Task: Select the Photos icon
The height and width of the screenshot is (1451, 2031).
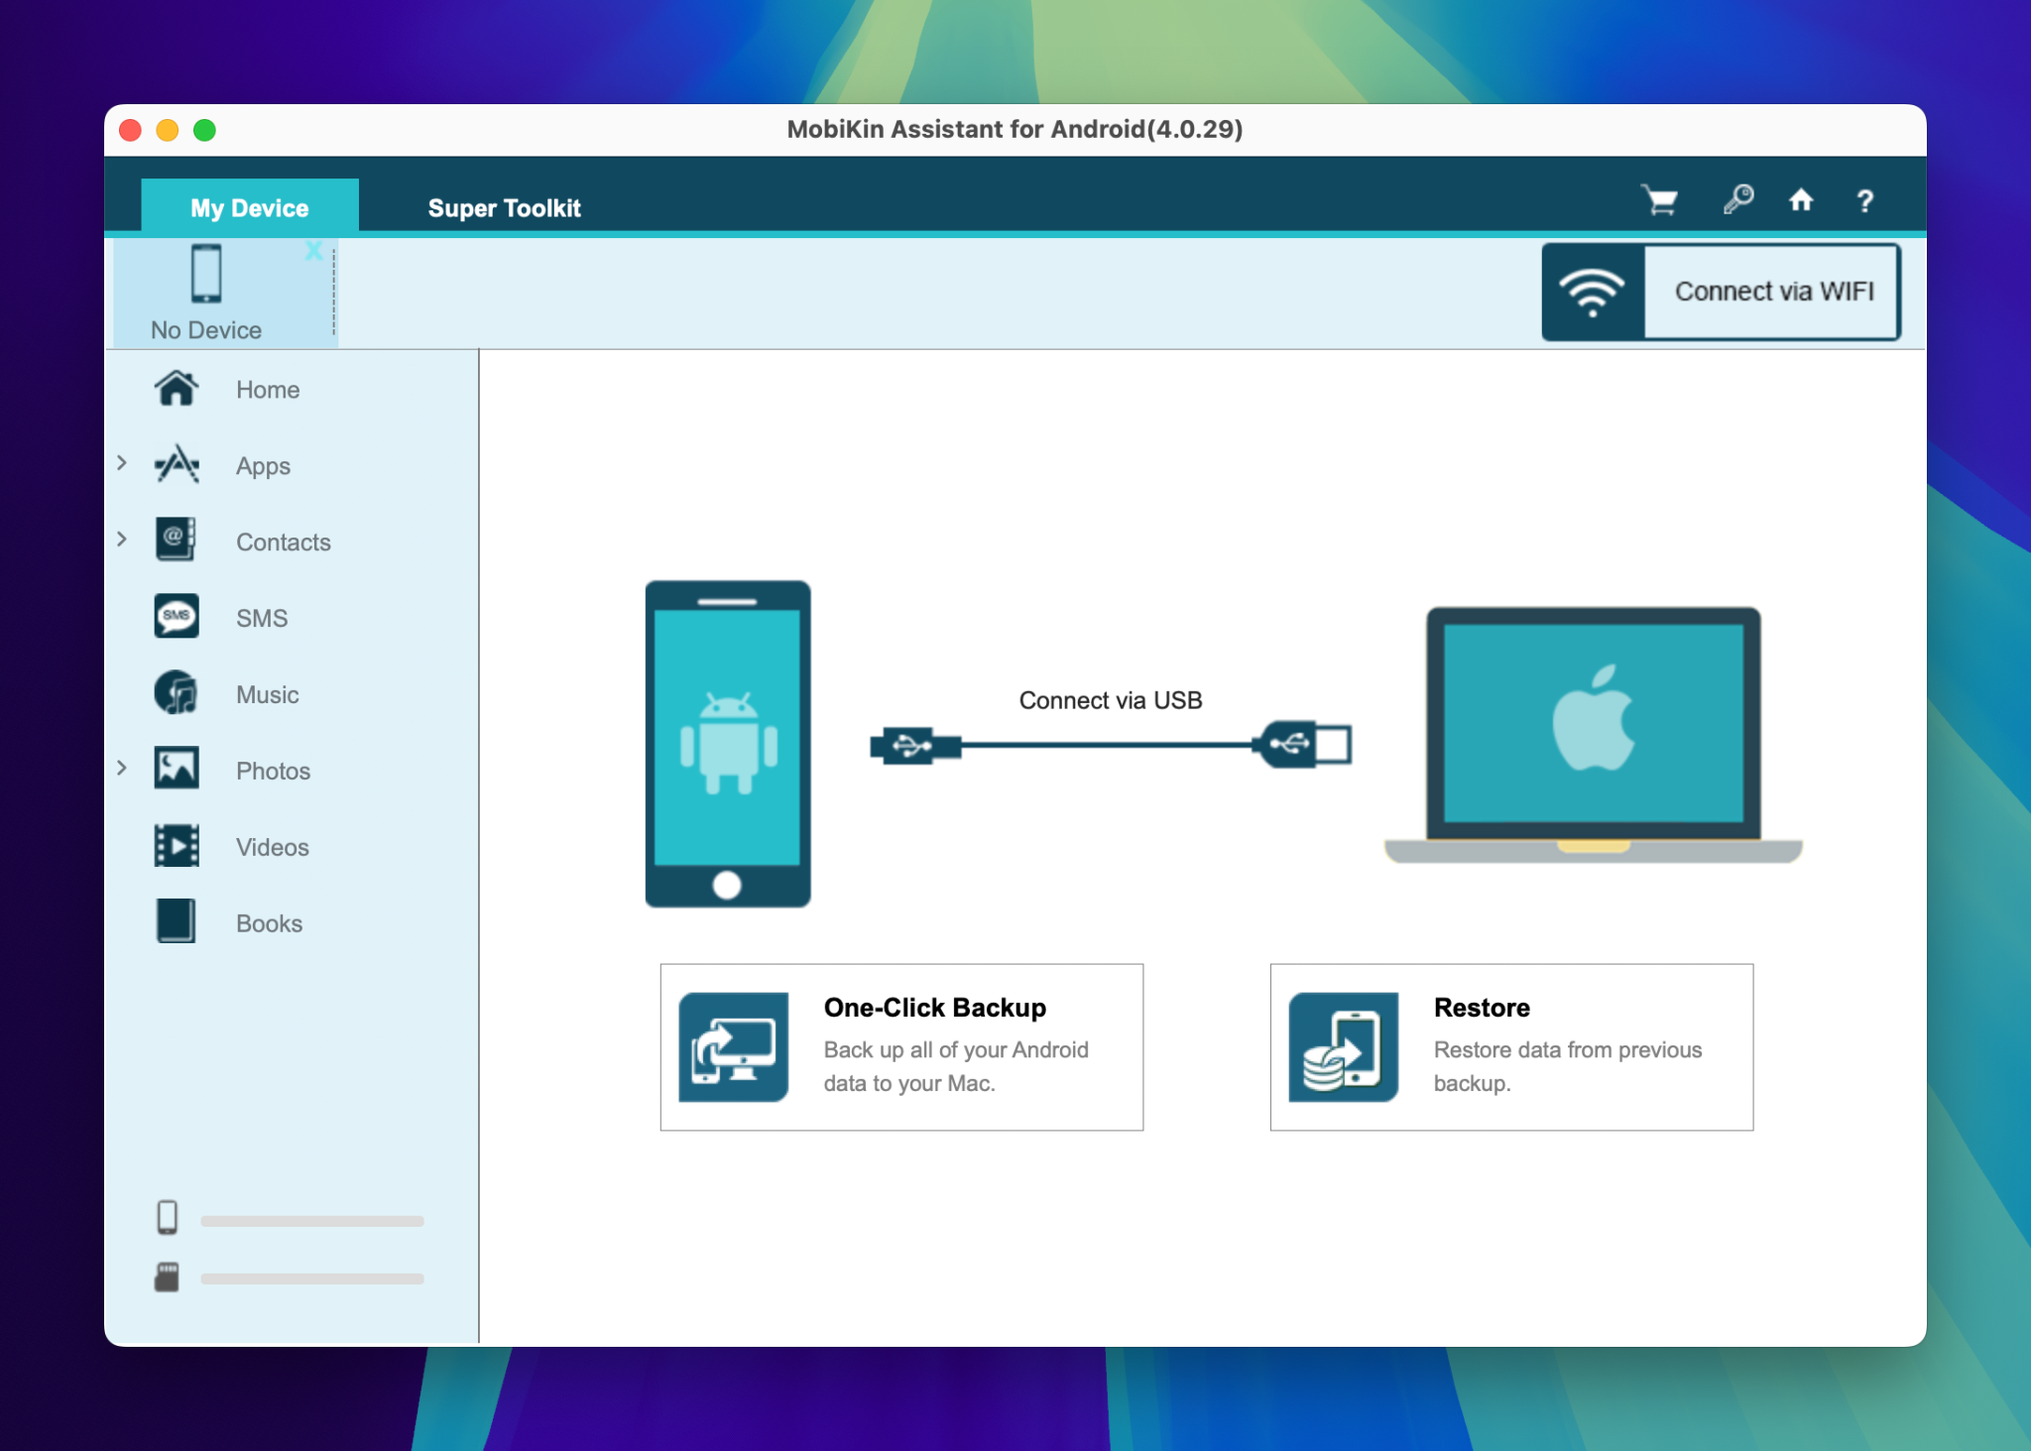Action: click(177, 770)
